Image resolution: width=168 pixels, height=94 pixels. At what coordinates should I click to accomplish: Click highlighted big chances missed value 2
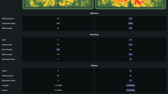point(130,59)
